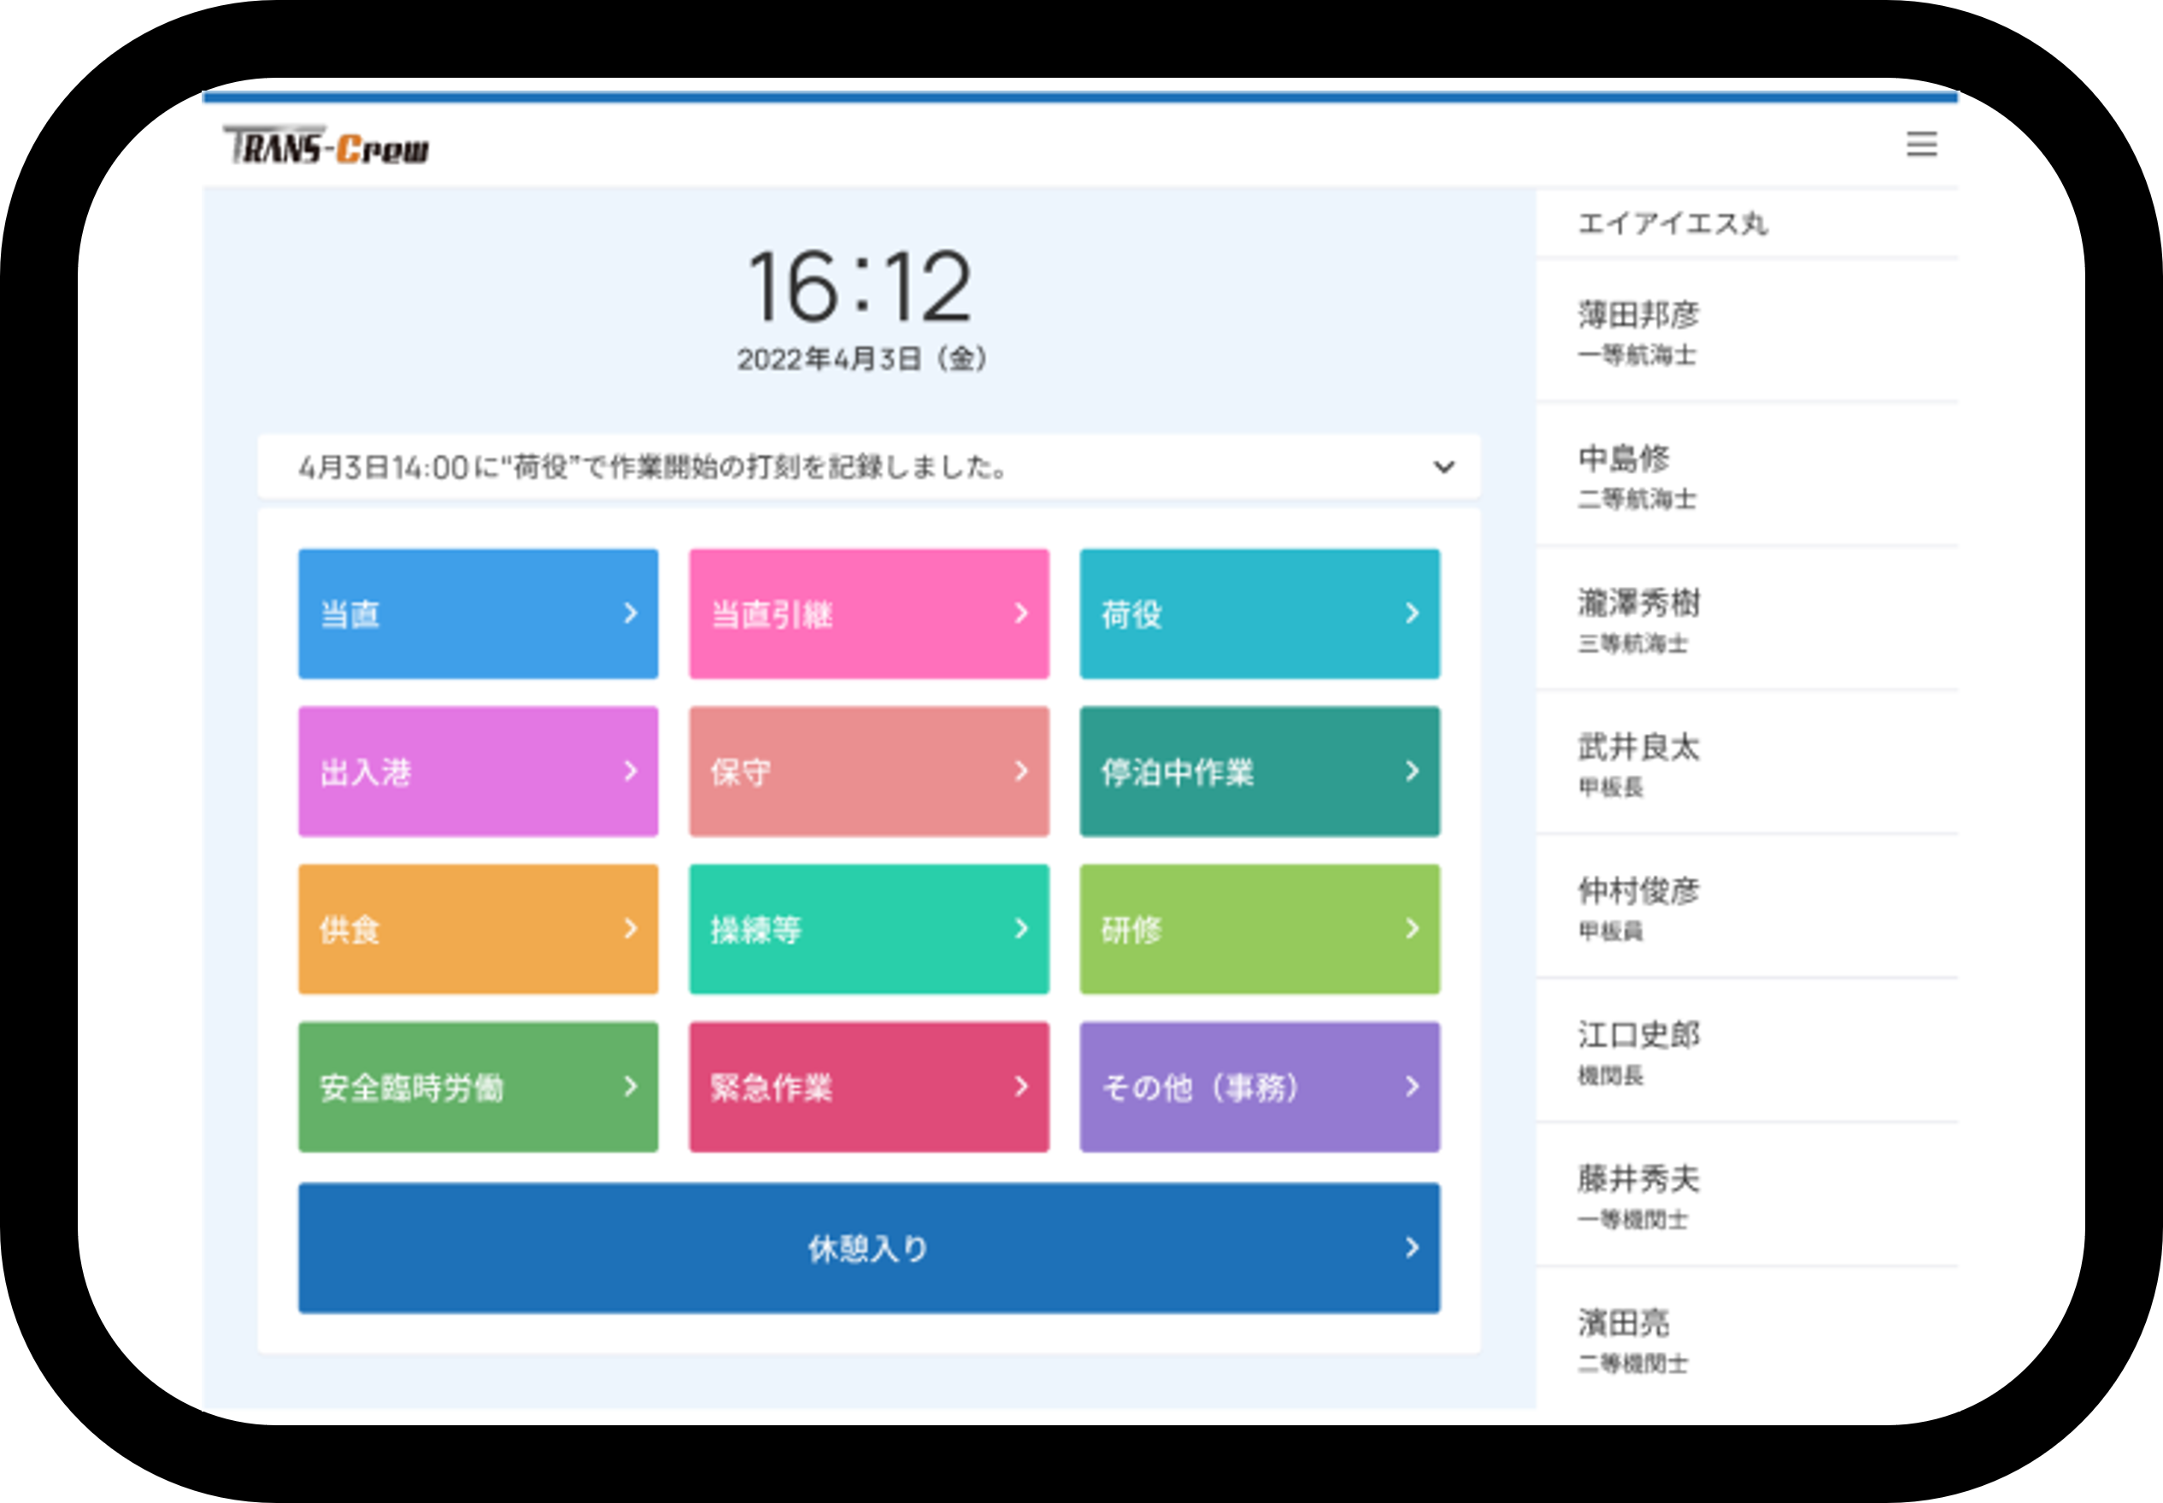Click the chevron on the 当直 button
The image size is (2163, 1503).
(632, 613)
